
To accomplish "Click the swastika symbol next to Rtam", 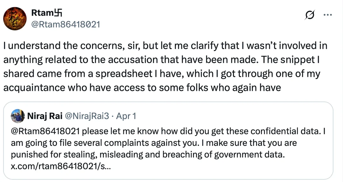I will [58, 13].
